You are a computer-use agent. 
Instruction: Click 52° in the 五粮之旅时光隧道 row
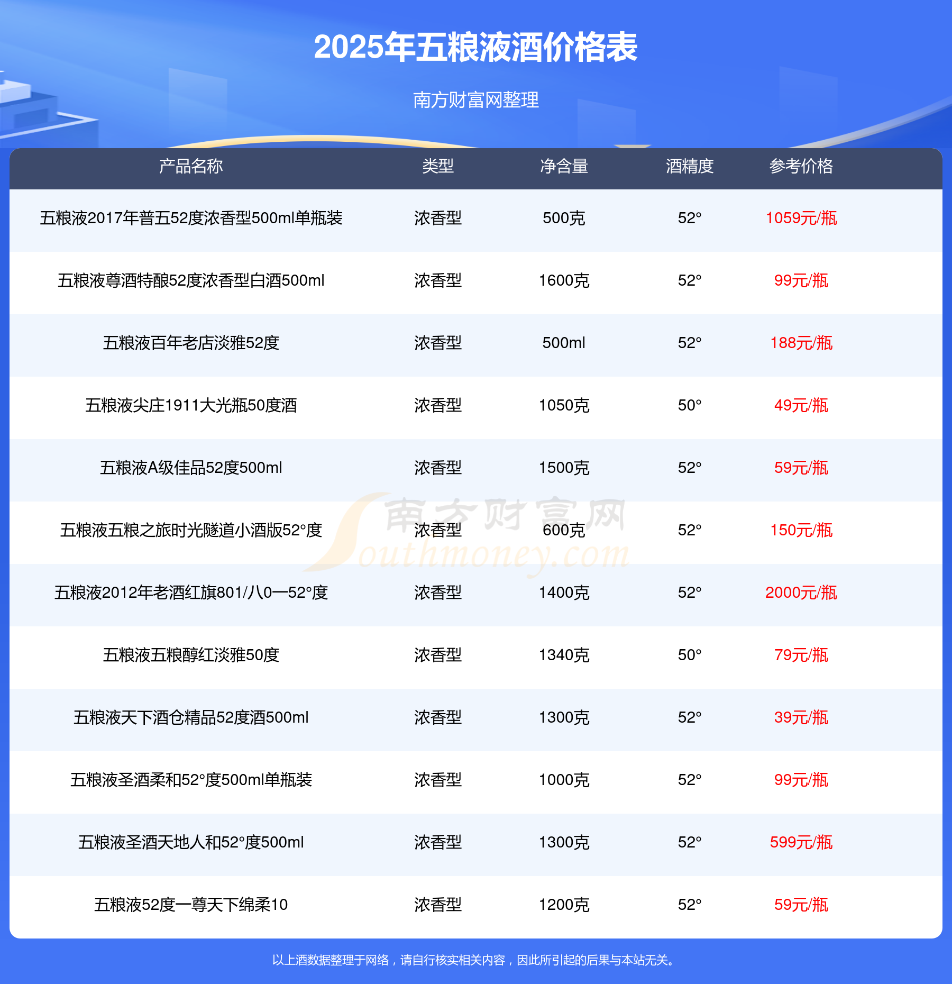690,530
